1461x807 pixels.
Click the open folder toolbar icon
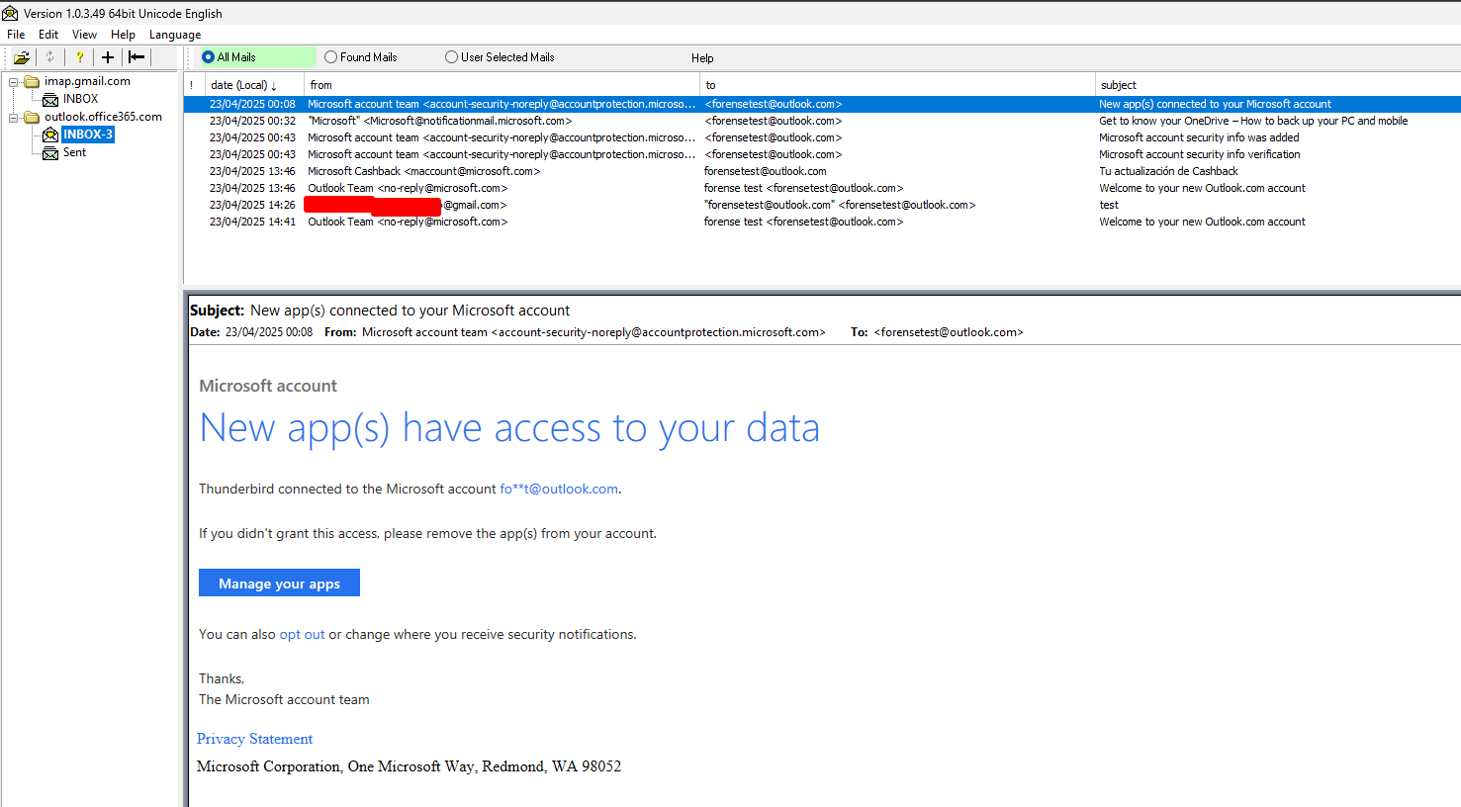click(22, 57)
